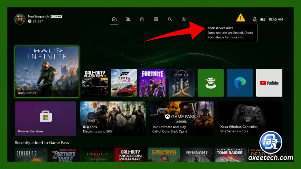Open the Game Pass icon in top bar
Image resolution: width=301 pixels, height=169 pixels.
(x=142, y=19)
